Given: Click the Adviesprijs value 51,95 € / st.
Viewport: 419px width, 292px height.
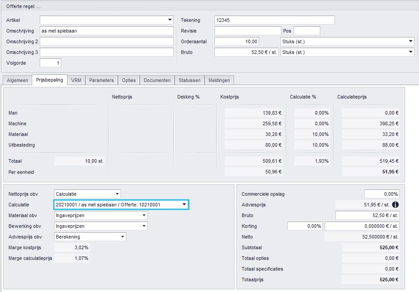Looking at the screenshot, I should click(x=363, y=205).
